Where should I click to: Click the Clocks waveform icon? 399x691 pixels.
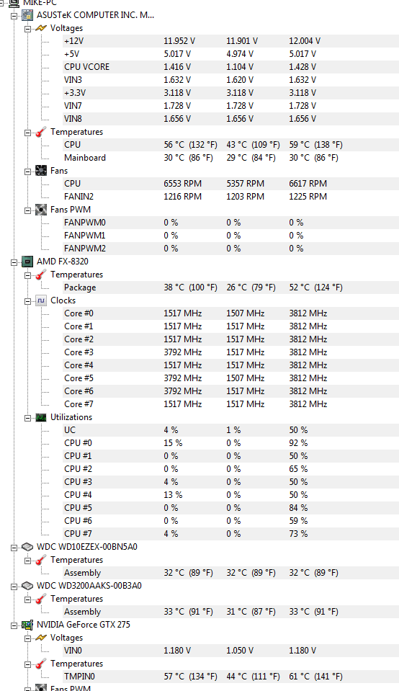pos(41,300)
